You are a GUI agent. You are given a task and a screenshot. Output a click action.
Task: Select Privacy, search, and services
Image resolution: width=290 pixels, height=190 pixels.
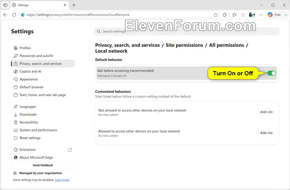click(x=43, y=63)
